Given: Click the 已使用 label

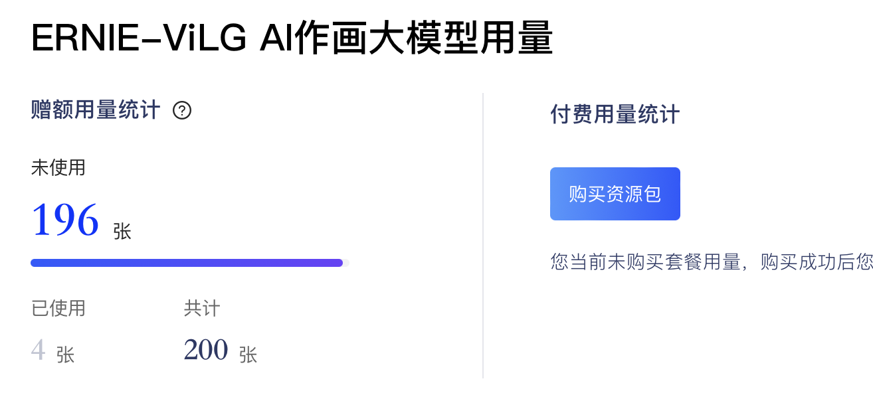Looking at the screenshot, I should tap(58, 308).
